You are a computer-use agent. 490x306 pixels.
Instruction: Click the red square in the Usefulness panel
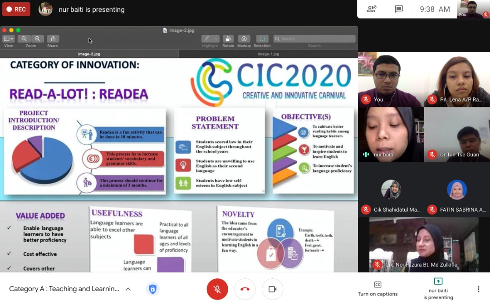pos(144,244)
